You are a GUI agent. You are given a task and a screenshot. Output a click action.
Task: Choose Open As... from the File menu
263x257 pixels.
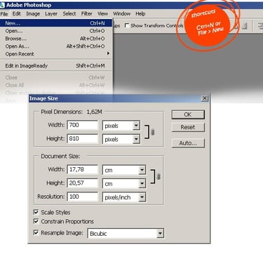pyautogui.click(x=56, y=46)
